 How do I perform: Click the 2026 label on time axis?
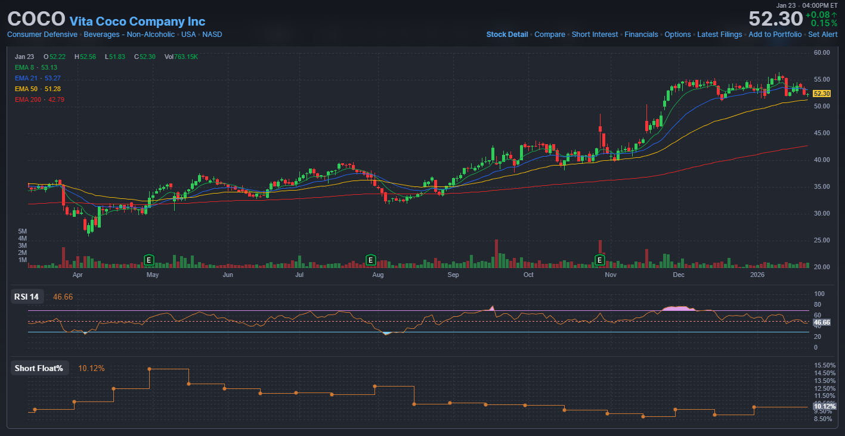(757, 275)
